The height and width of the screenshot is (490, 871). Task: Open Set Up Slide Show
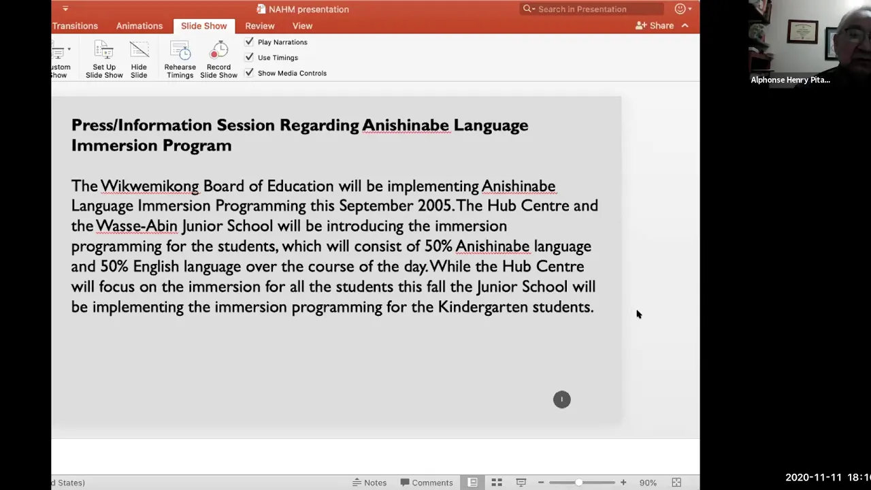(104, 60)
